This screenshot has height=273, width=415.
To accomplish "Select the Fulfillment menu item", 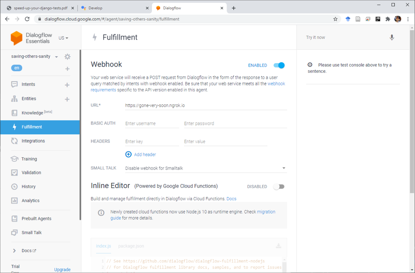I will [40, 127].
